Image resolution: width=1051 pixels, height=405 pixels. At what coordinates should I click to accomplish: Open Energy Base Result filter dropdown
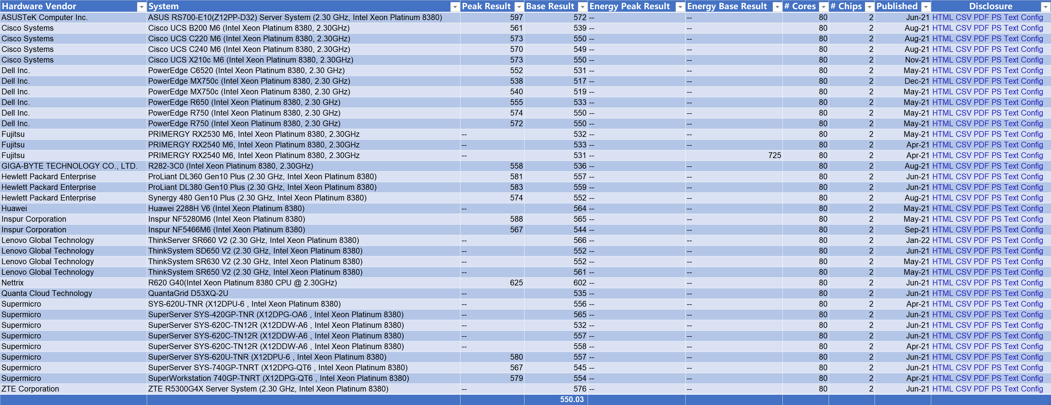pos(777,7)
